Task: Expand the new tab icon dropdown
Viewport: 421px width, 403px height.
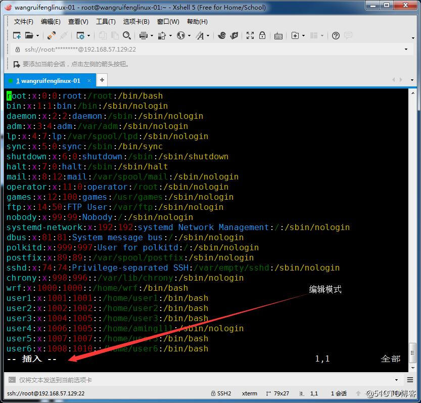Action: coord(303,36)
